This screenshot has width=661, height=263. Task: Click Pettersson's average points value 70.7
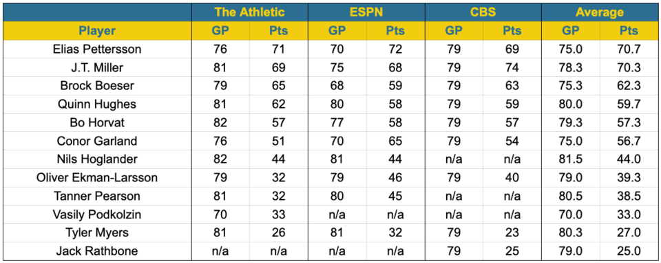pyautogui.click(x=629, y=49)
